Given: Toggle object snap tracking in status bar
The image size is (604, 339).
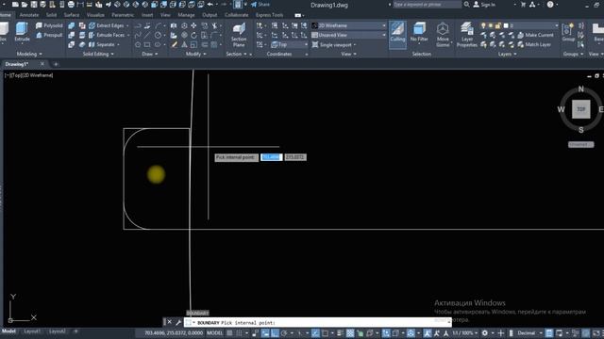Looking at the screenshot, I should 316,332.
